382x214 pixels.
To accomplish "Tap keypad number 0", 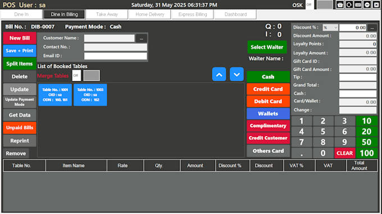I will 323,153.
